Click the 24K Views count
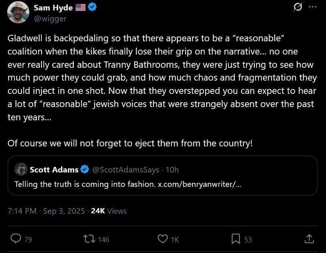Image resolution: width=326 pixels, height=253 pixels. 108,210
